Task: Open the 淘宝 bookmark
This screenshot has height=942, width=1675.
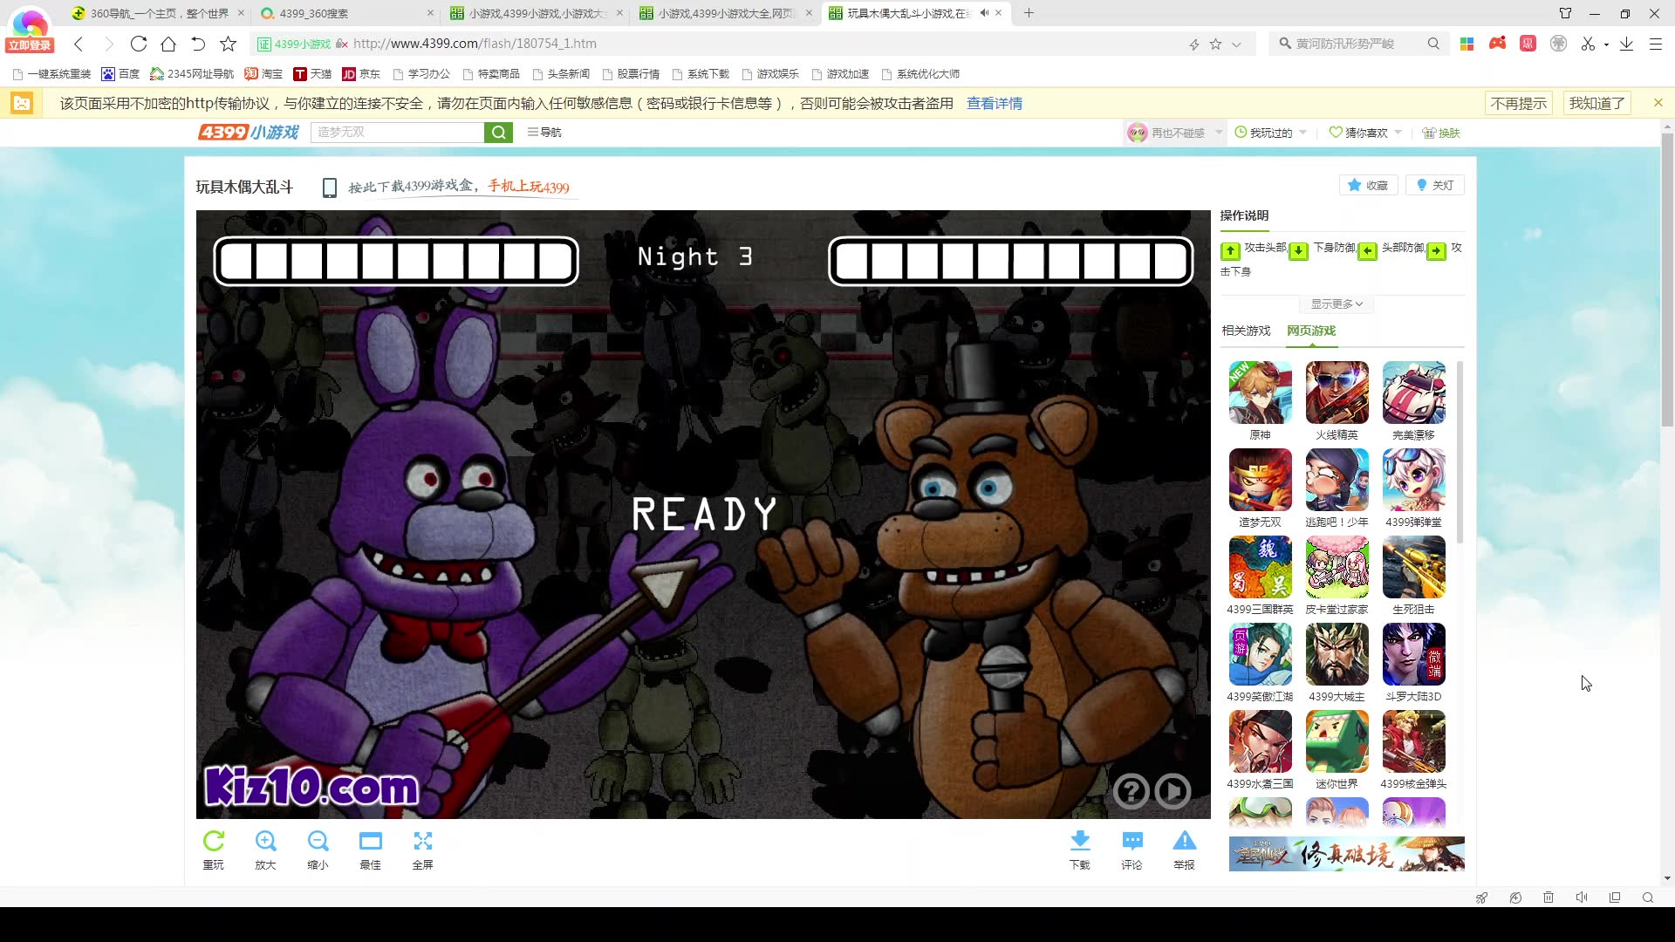Action: click(x=263, y=74)
